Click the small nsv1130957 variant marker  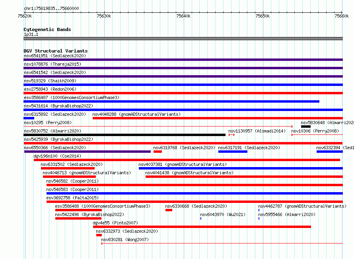(231, 135)
